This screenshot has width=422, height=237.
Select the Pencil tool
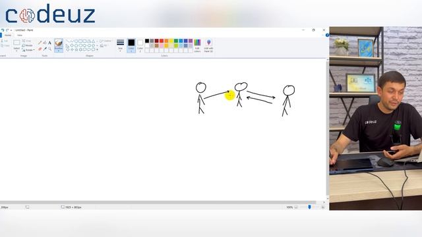click(x=40, y=42)
